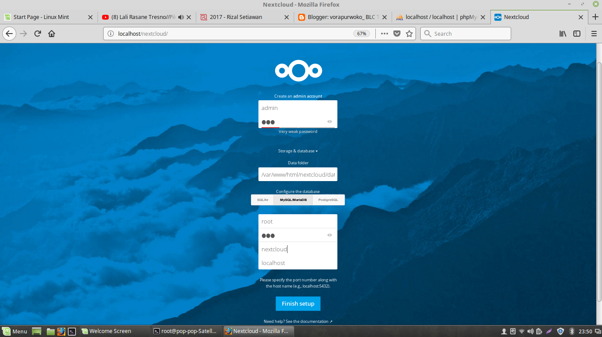Switch to Start Page - Linux Mint tab
The image size is (602, 337).
click(49, 17)
